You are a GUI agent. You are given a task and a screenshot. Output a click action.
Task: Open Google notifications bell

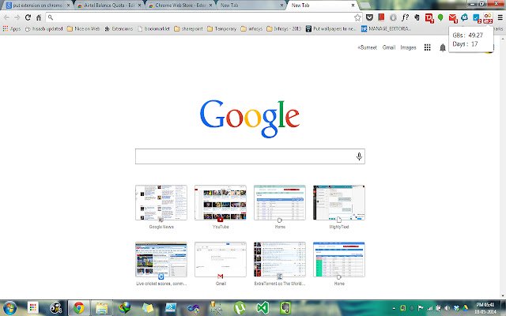click(443, 47)
